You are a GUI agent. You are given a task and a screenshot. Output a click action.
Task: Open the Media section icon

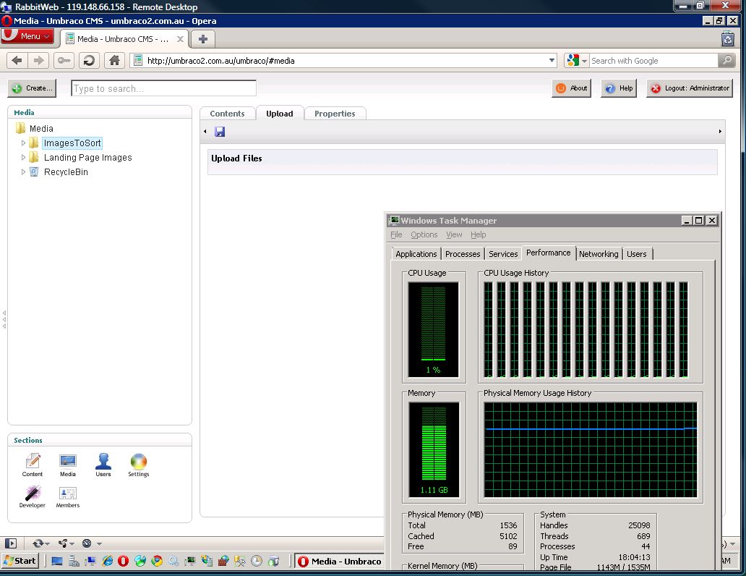67,465
